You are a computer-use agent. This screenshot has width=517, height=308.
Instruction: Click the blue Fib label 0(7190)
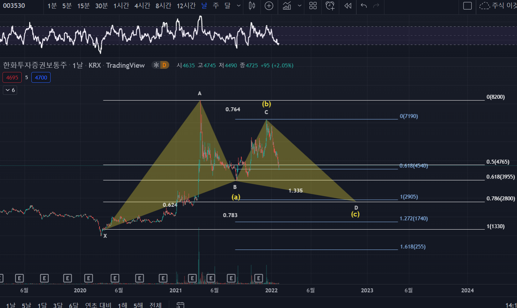pyautogui.click(x=409, y=116)
